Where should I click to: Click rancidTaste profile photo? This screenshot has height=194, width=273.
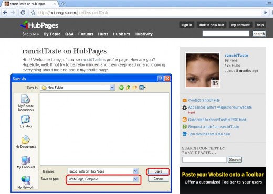pyautogui.click(x=203, y=70)
